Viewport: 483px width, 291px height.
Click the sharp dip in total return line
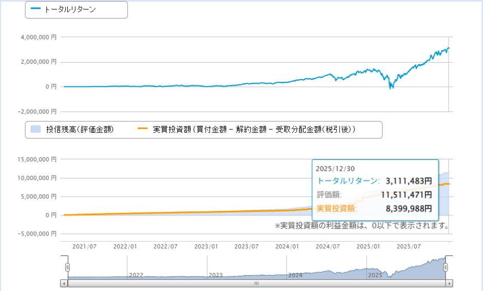[x=391, y=87]
